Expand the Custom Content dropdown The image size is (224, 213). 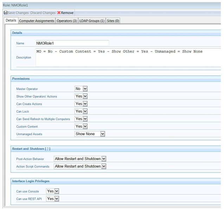pos(81,126)
